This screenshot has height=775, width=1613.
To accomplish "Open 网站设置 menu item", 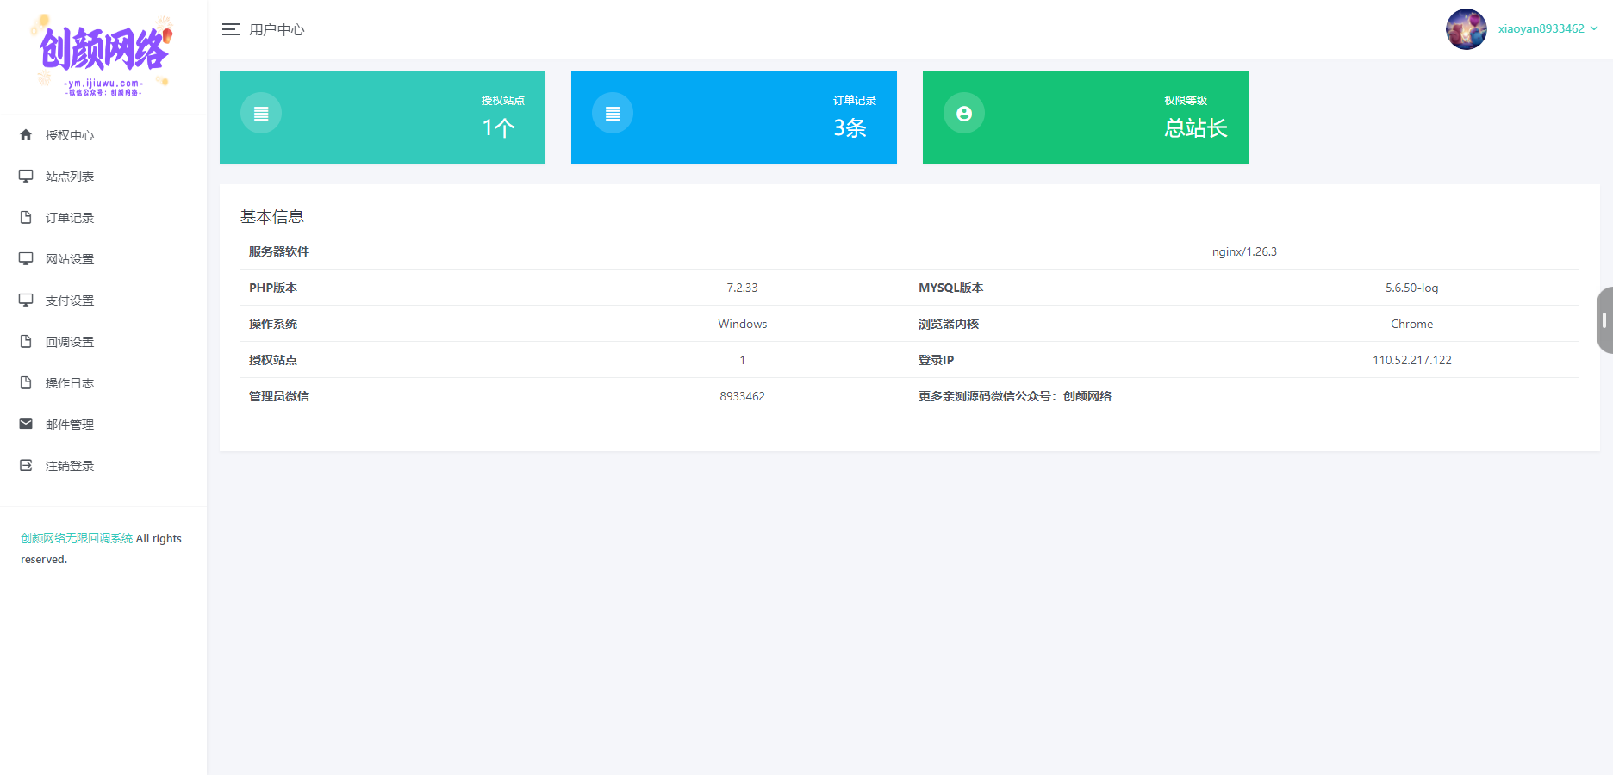I will (x=103, y=258).
